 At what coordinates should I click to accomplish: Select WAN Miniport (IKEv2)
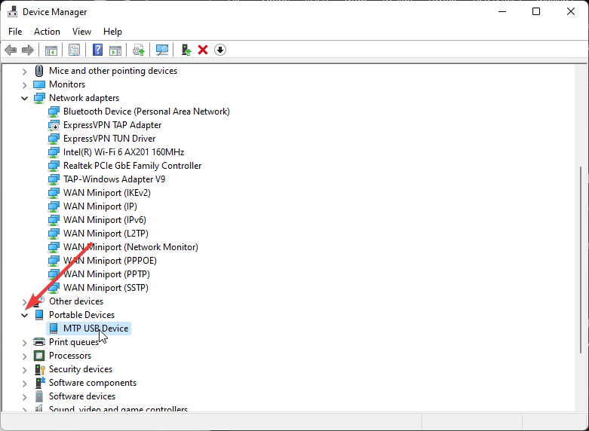(x=107, y=193)
